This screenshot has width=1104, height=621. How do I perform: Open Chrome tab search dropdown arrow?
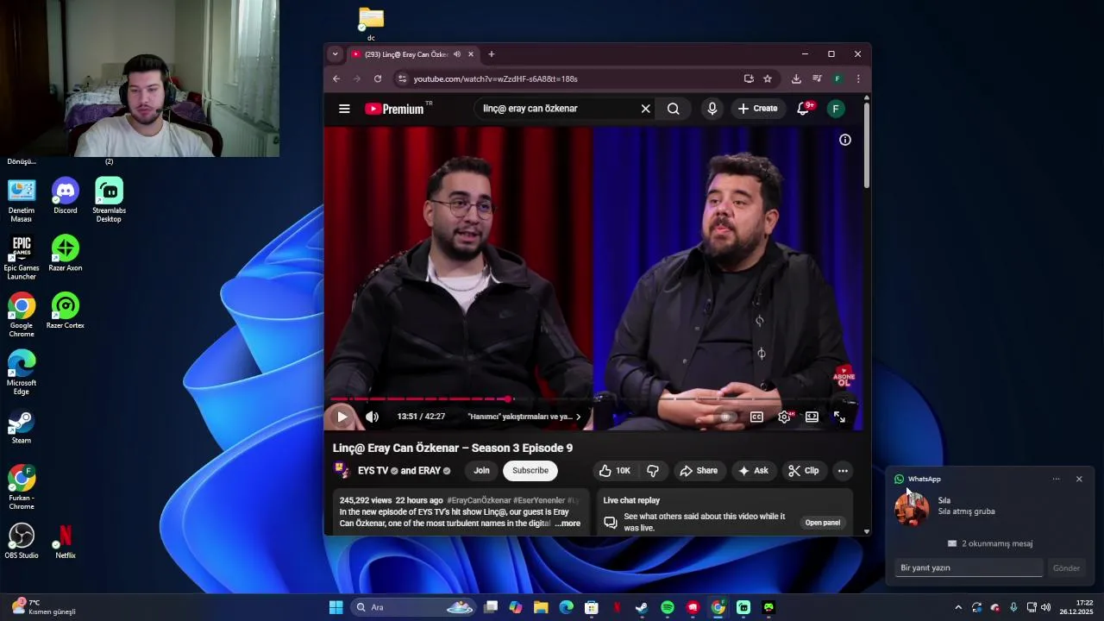pyautogui.click(x=336, y=54)
